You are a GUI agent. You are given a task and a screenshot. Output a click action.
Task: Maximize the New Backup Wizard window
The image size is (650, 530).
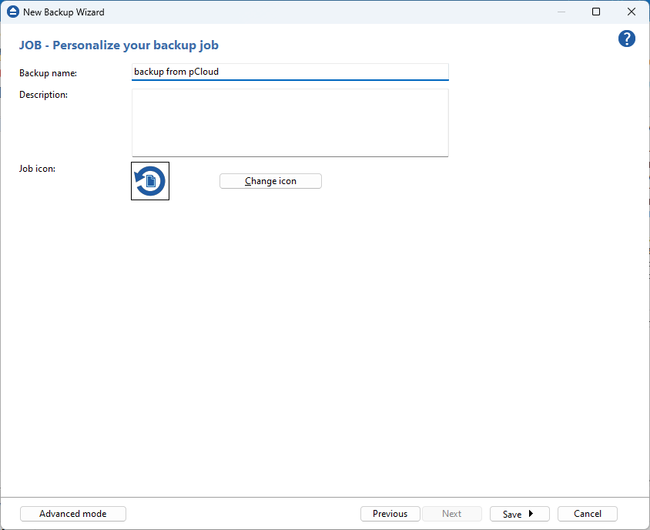click(596, 12)
